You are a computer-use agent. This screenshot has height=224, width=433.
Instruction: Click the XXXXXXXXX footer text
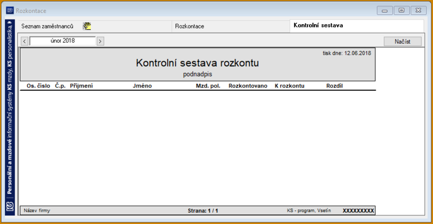358,210
